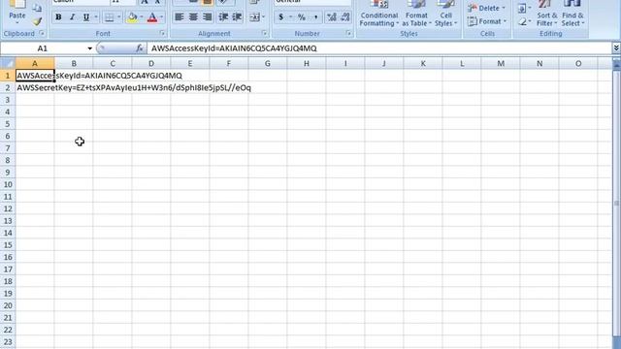The image size is (621, 349).
Task: Center the cell text horizontally
Action: [x=193, y=17]
